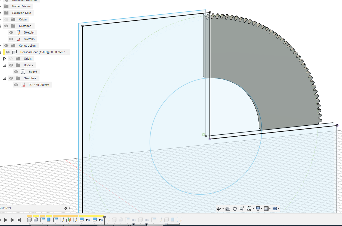Viewport: 342px width, 226px height.
Task: Collapse the Sketches folder under Healical Gear
Action: point(4,78)
